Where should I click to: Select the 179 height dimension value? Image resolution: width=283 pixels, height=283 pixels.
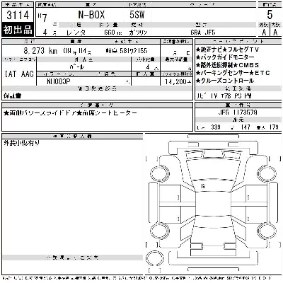274,127
